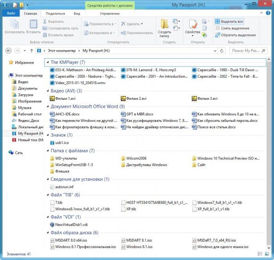Select Загрузки in navigation pane
Image resolution: width=274 pixels, height=260 pixels.
(22, 95)
